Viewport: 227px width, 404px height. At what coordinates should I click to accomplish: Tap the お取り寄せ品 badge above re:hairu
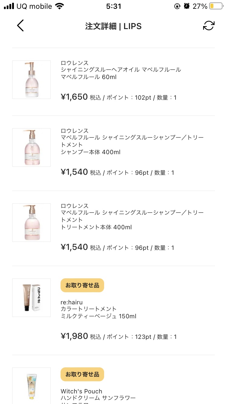(82, 285)
